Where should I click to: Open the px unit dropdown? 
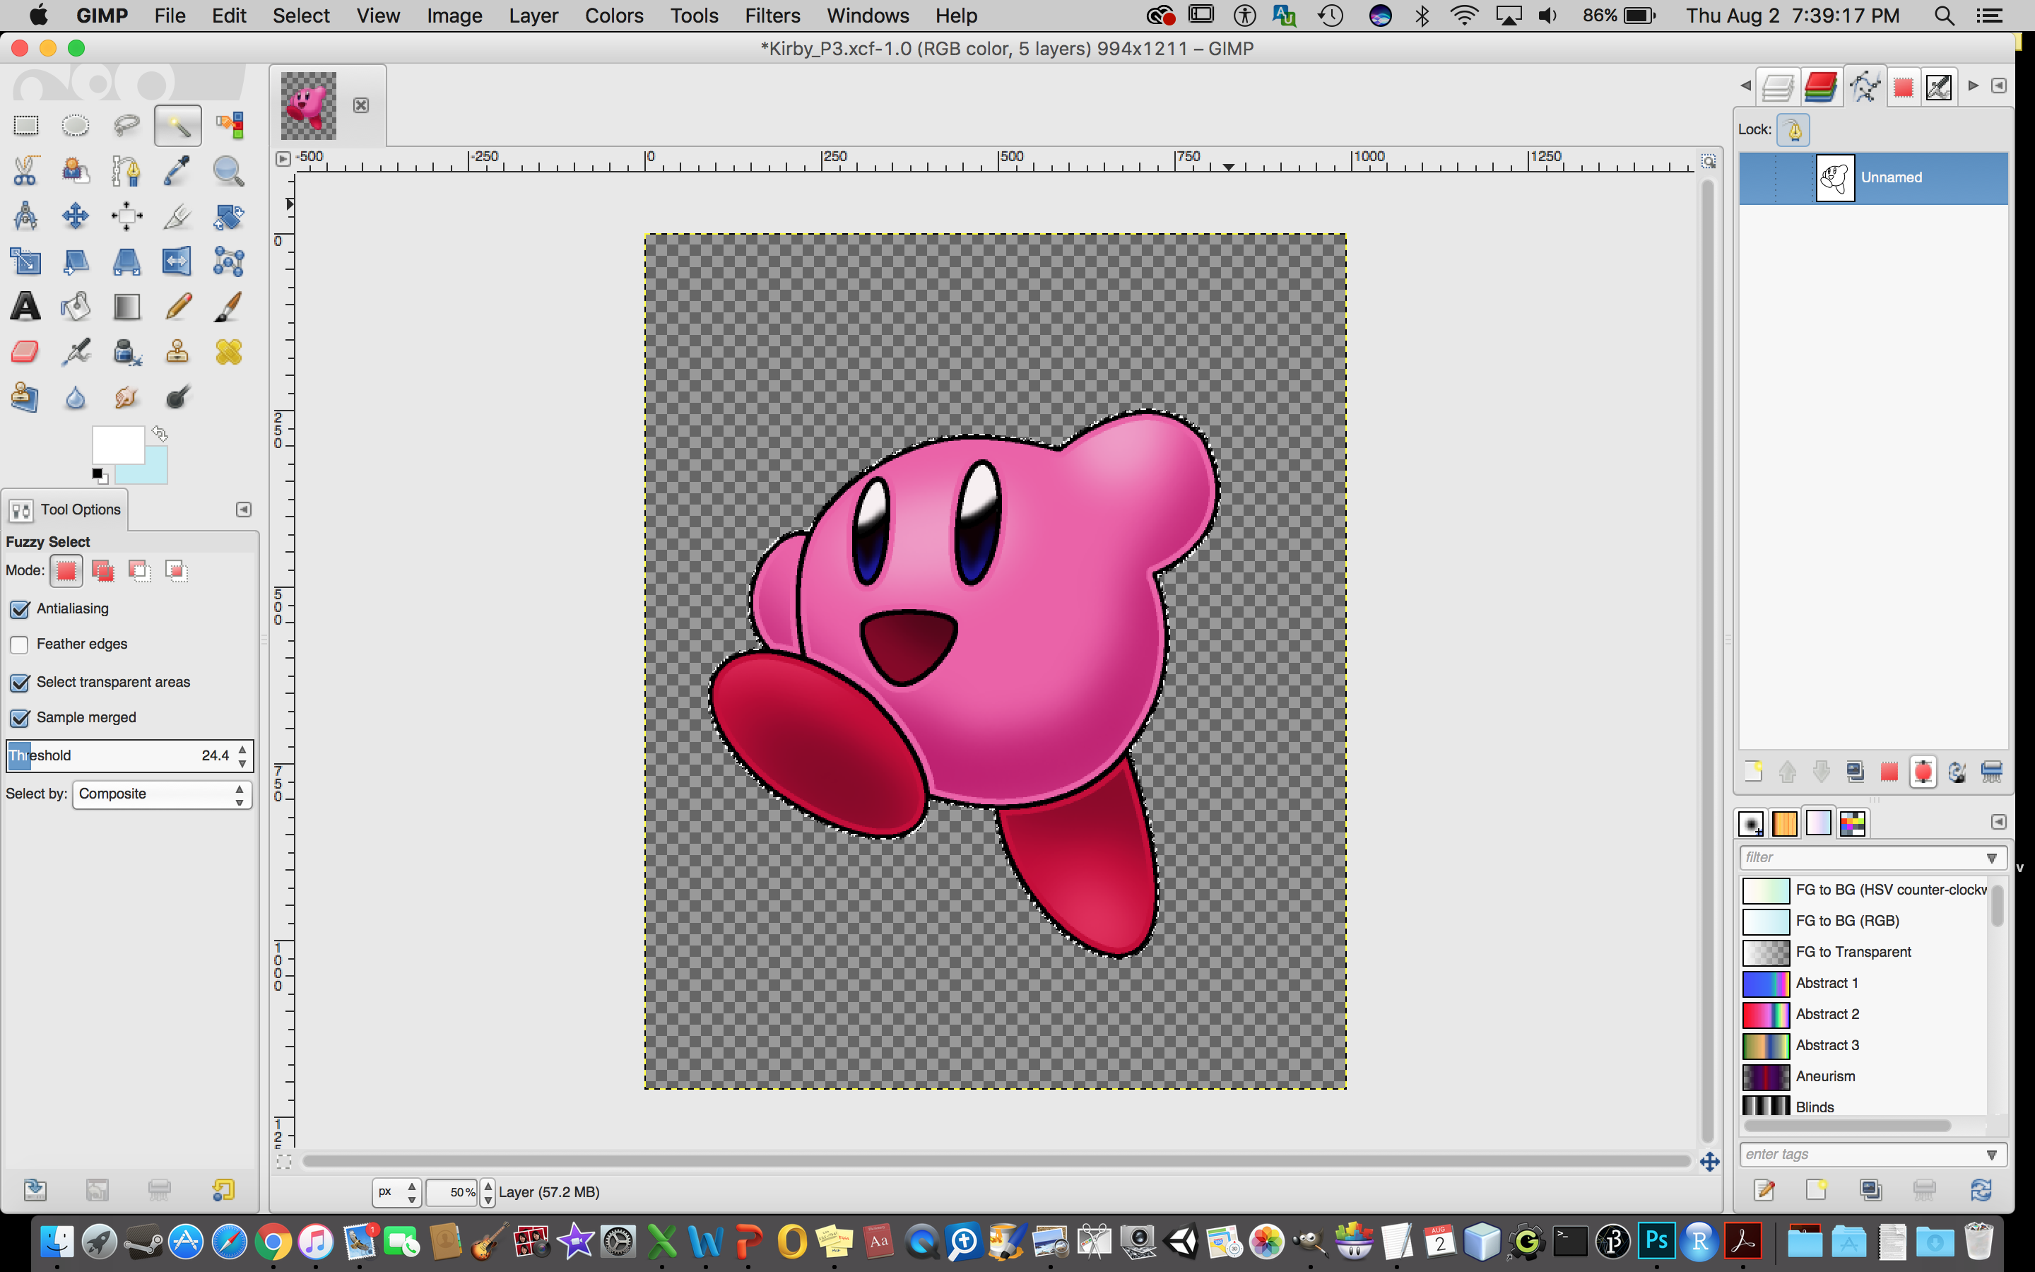[x=396, y=1192]
